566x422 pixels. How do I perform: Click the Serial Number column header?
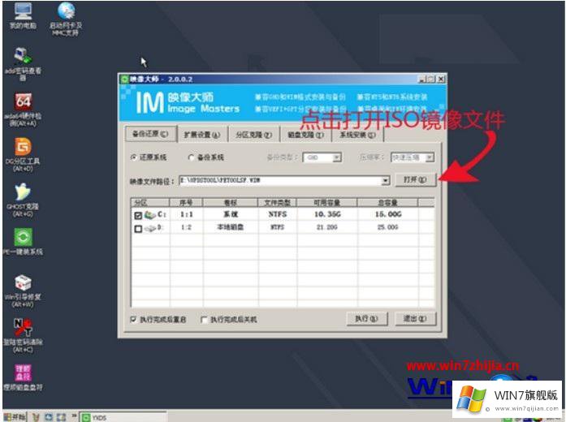[x=186, y=202]
